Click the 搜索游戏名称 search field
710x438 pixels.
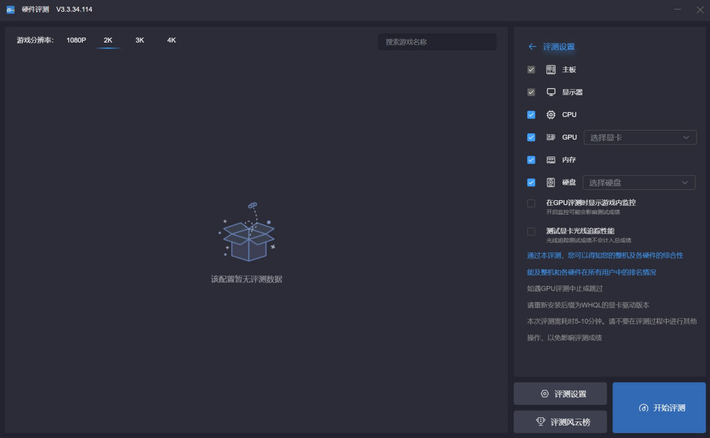[437, 42]
